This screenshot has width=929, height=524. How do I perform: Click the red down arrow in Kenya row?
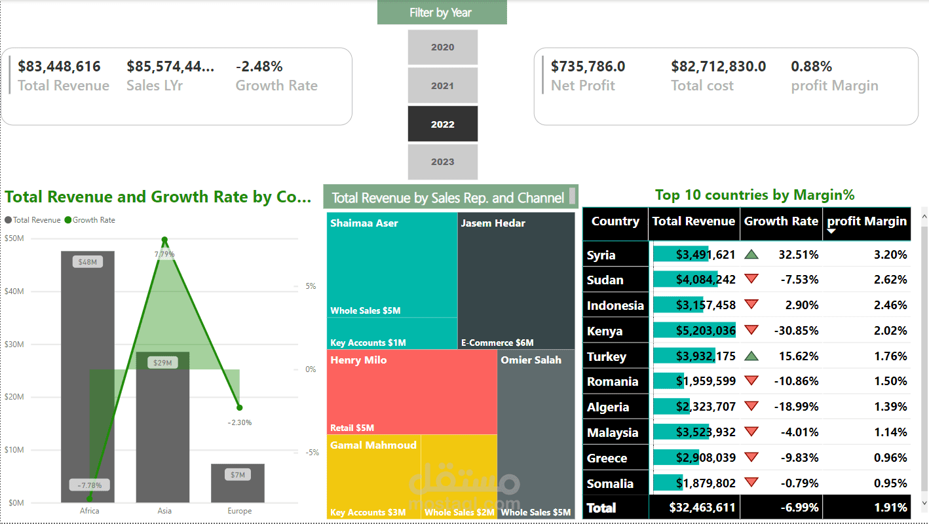(x=751, y=330)
